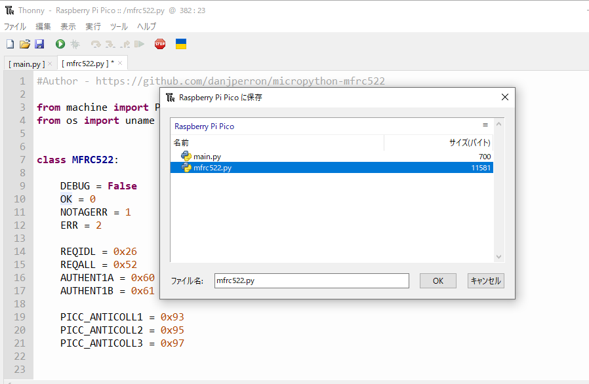Click the Step over debug icon
This screenshot has height=384, width=589.
(x=96, y=45)
